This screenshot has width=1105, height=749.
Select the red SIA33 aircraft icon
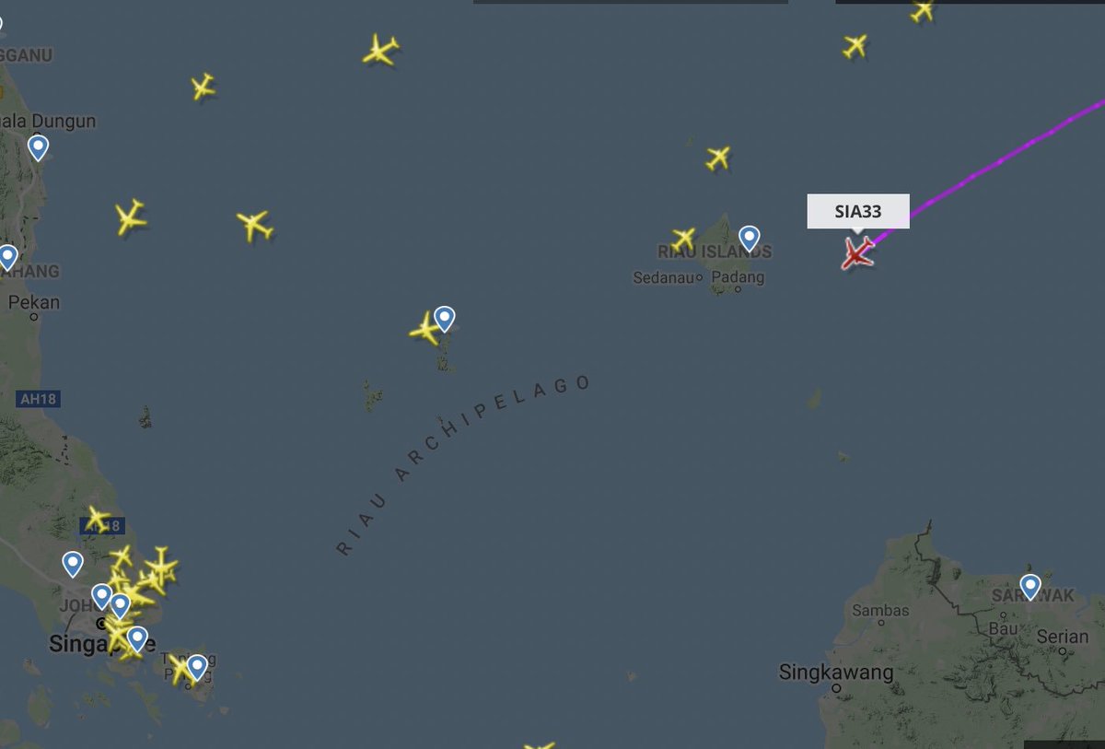click(857, 252)
